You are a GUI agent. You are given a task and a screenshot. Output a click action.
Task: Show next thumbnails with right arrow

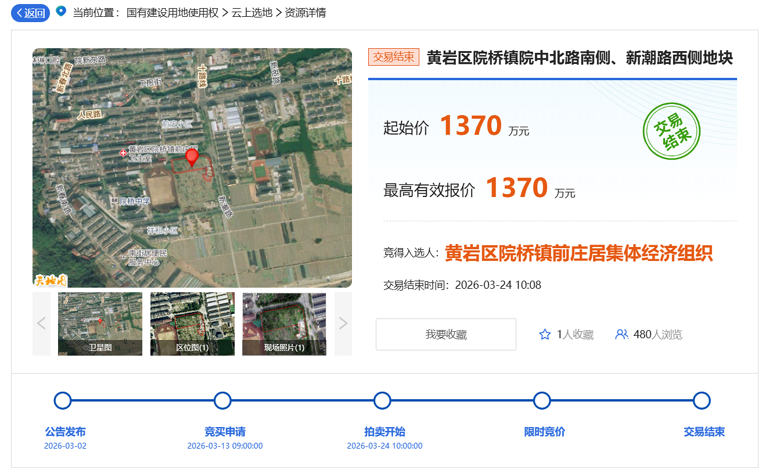[343, 324]
